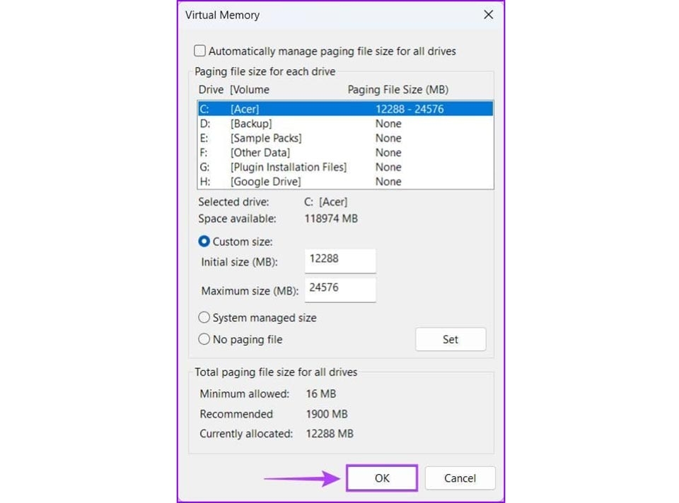Close the Virtual Memory dialog
Viewport: 679px width, 503px height.
pos(488,14)
